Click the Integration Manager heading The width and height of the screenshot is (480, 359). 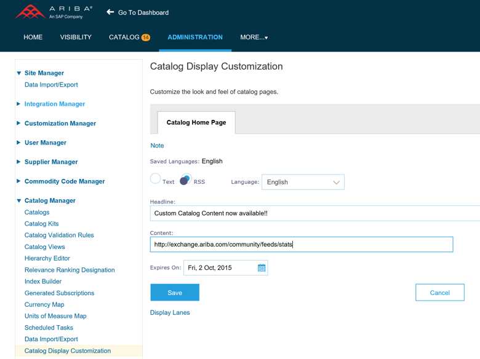[x=55, y=104]
